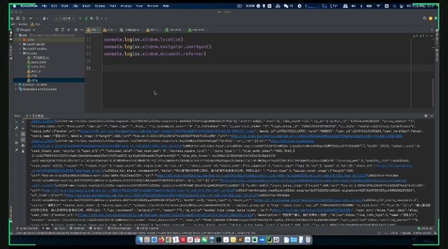Switch to the index.html editor tab
This screenshot has width=448, height=249.
(174, 30)
